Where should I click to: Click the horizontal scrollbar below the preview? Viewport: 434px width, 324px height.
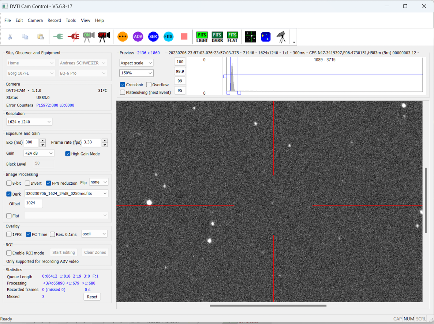pos(268,306)
